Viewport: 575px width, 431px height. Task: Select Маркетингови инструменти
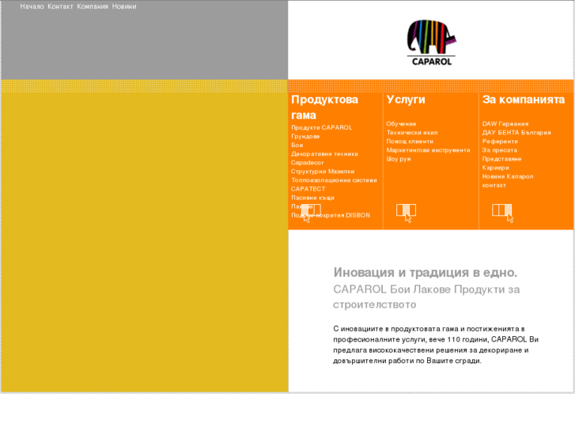point(429,150)
